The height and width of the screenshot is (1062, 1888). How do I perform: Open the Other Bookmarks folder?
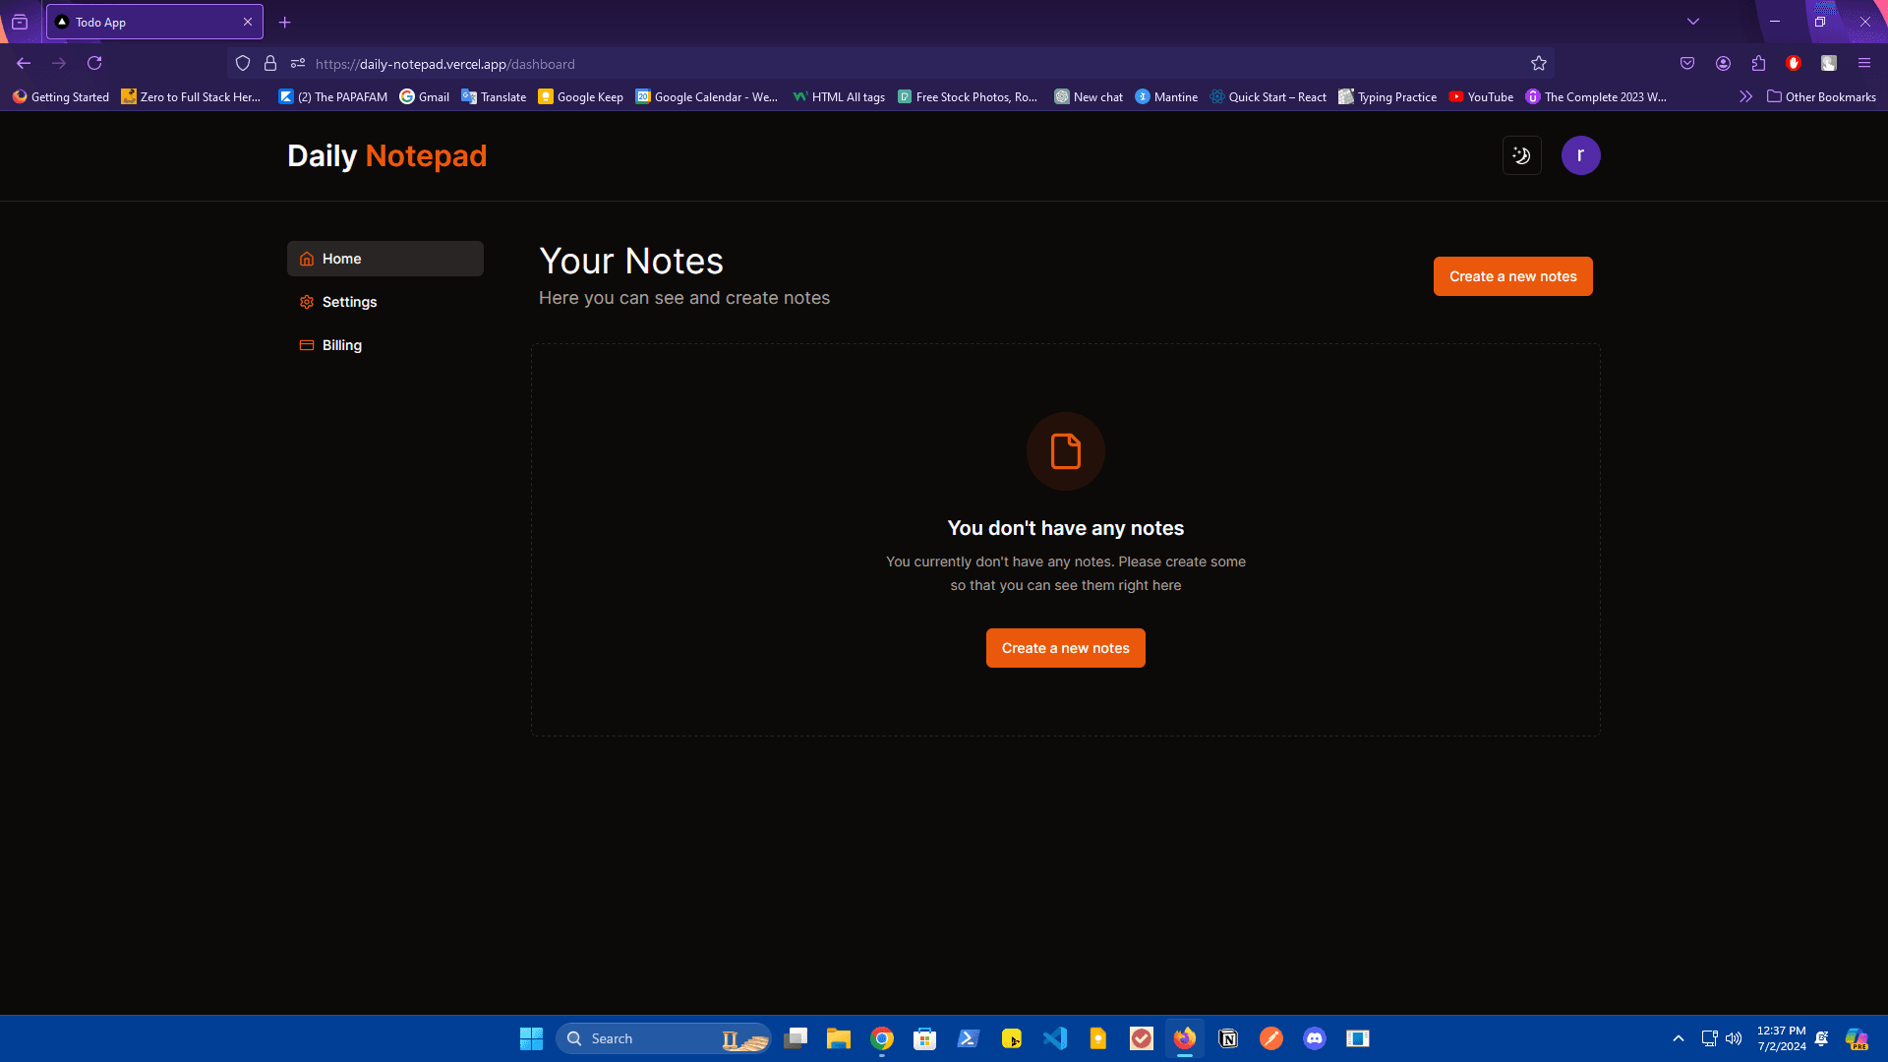click(x=1821, y=96)
